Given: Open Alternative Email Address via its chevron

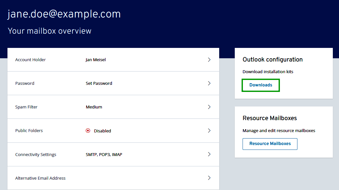Looking at the screenshot, I should pyautogui.click(x=209, y=178).
